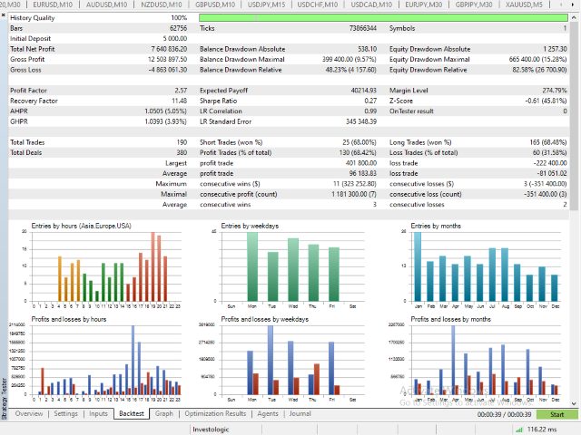Switch to the Inputs tab
Screen dimensions: 581x435
[x=98, y=413]
